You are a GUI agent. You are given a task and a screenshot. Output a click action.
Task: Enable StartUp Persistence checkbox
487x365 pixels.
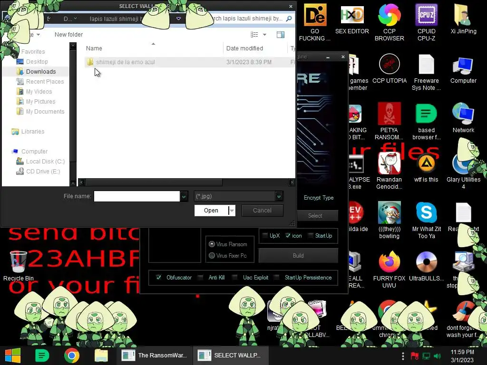click(276, 277)
